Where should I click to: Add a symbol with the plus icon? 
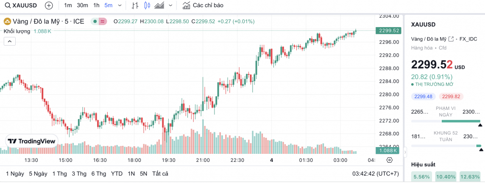tap(49, 5)
